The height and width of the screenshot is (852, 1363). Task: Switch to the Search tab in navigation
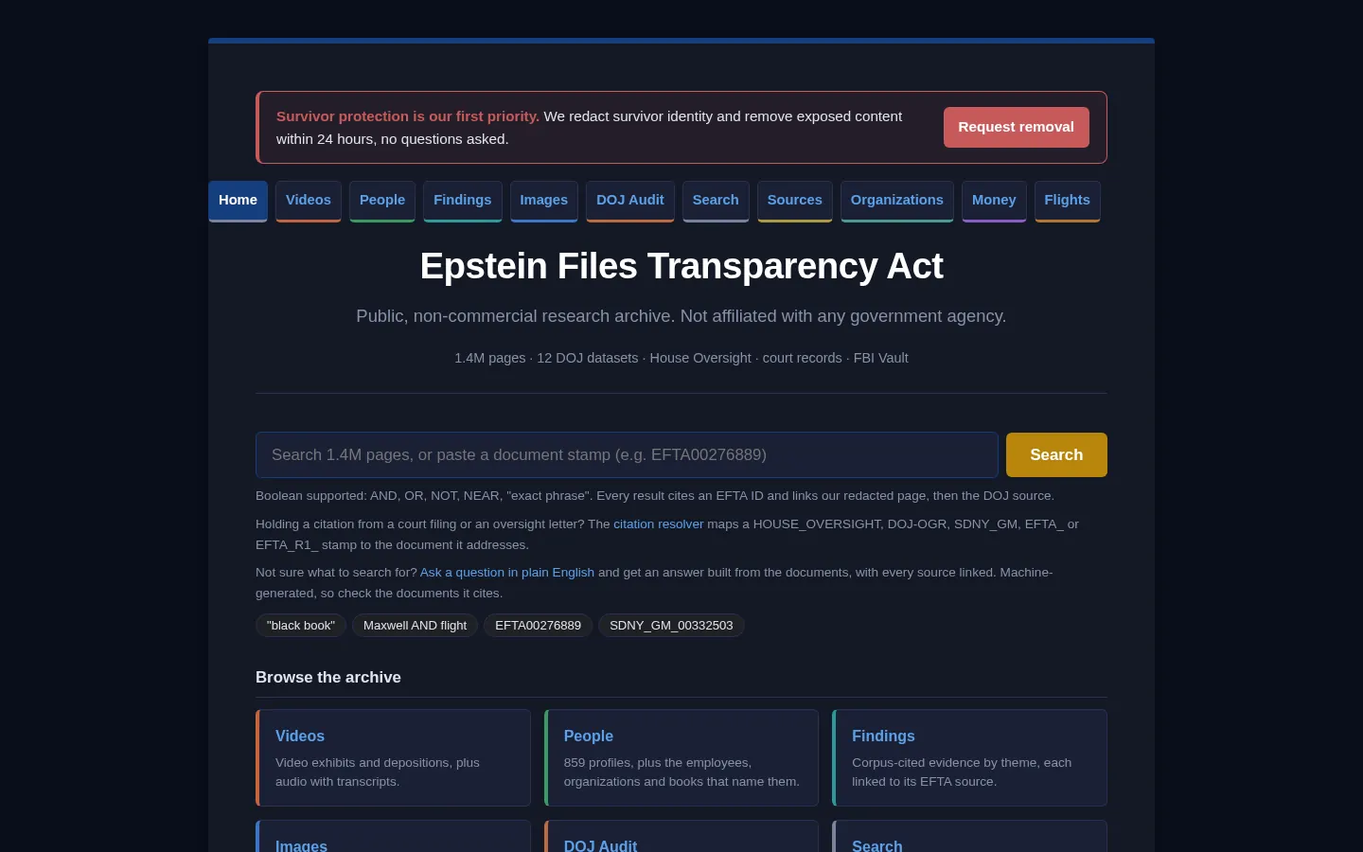(x=716, y=201)
